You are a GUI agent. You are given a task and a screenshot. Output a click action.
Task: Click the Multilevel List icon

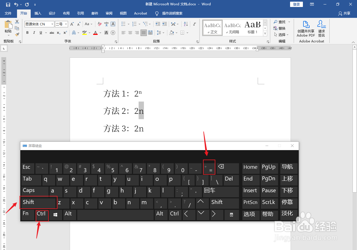click(x=145, y=24)
